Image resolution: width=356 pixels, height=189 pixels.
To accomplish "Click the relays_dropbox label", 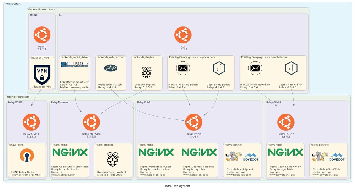I will 104,145.
